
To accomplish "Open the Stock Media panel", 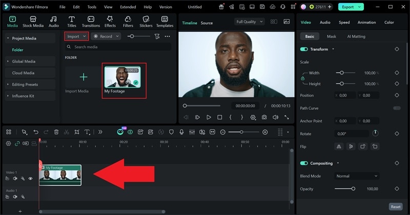I will point(33,22).
